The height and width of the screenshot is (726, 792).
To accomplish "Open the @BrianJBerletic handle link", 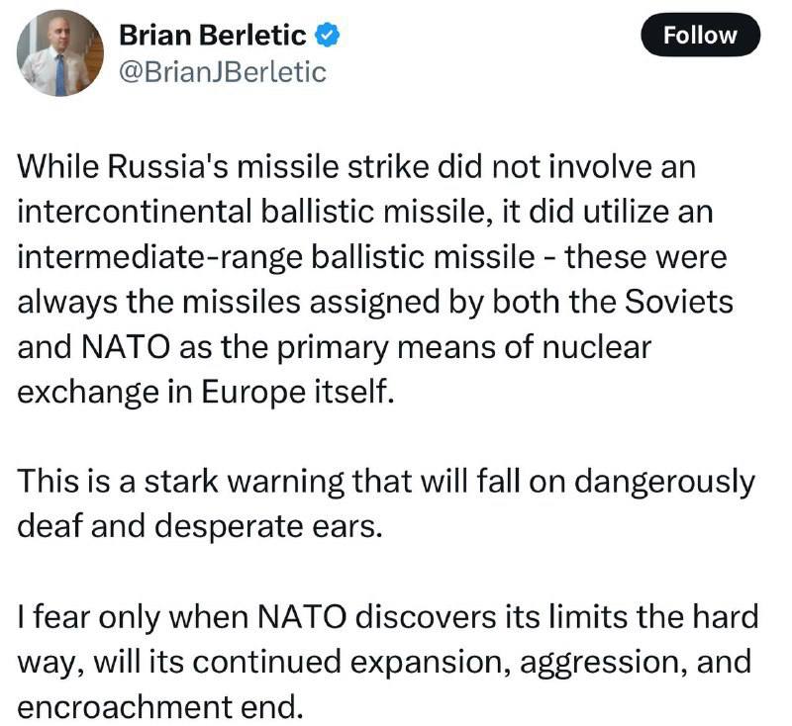I will point(223,72).
